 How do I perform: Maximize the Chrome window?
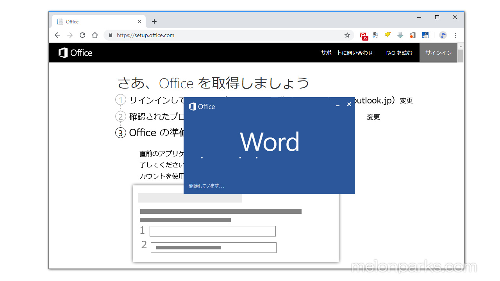point(437,17)
